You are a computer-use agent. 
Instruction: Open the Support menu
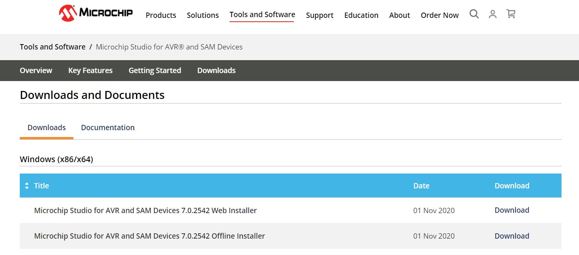320,15
